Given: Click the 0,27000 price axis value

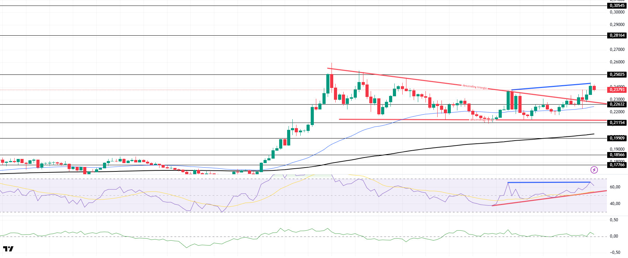Looking at the screenshot, I should [x=617, y=50].
